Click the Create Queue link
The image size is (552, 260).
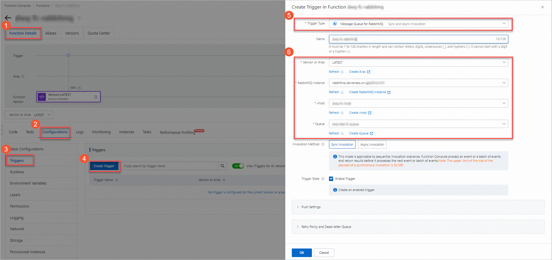coord(359,134)
